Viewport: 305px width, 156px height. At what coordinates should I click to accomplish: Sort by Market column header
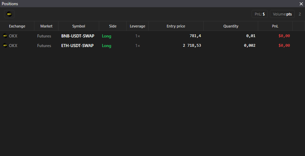point(46,26)
